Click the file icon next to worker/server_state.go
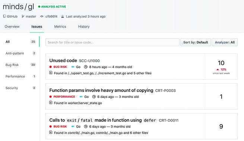This screenshot has width=244, height=141. pyautogui.click(x=51, y=102)
